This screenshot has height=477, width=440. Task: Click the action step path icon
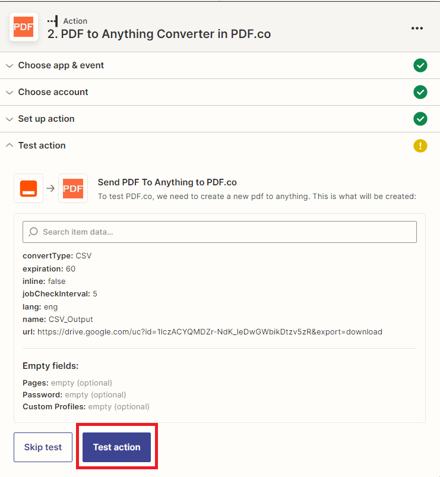pyautogui.click(x=53, y=21)
